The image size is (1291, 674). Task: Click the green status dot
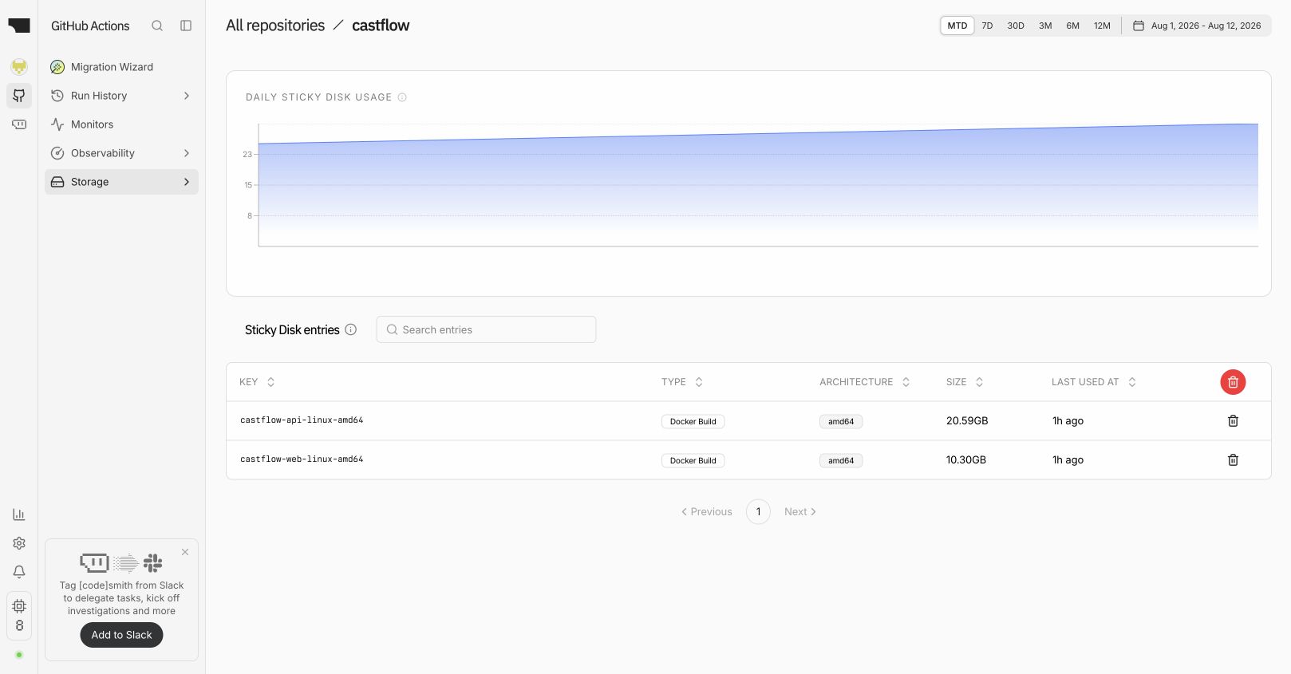(x=19, y=655)
